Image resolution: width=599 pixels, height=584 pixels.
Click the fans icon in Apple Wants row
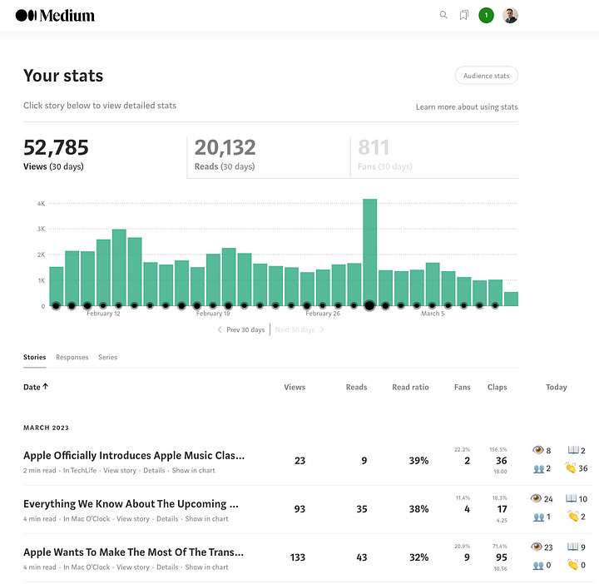[538, 566]
